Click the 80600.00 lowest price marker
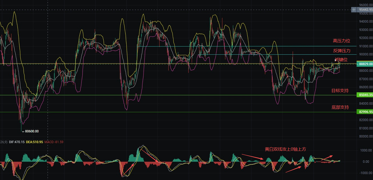This screenshot has width=373, height=180. (x=31, y=131)
